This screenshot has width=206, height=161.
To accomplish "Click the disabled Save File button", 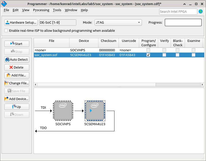I will (x=17, y=91).
